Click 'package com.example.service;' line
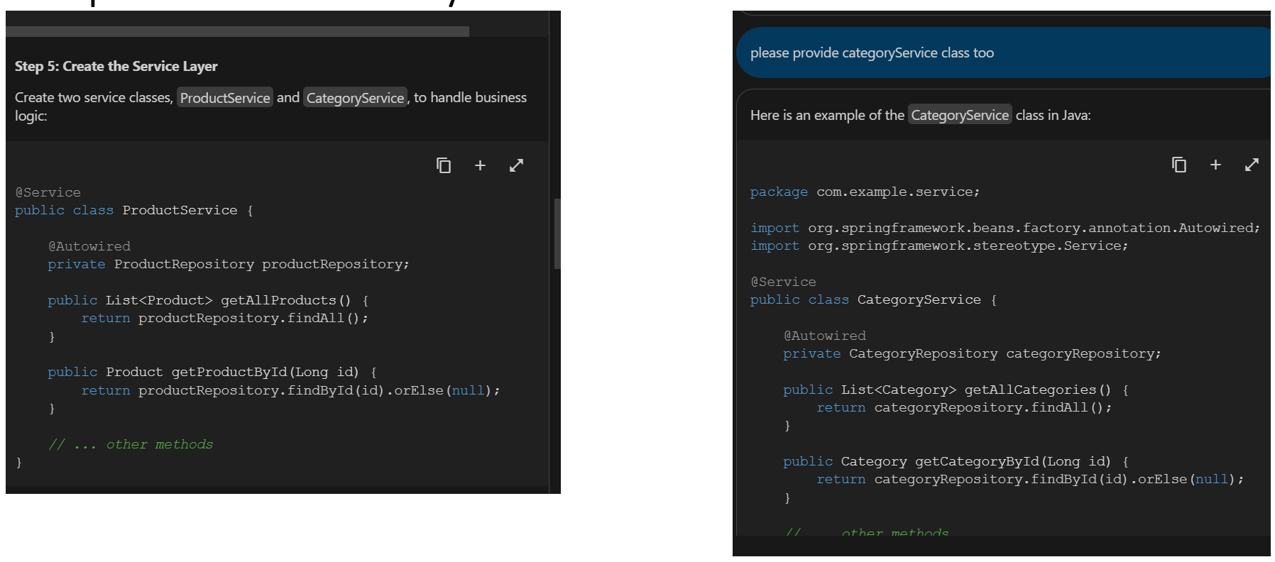The width and height of the screenshot is (1275, 562). click(865, 192)
